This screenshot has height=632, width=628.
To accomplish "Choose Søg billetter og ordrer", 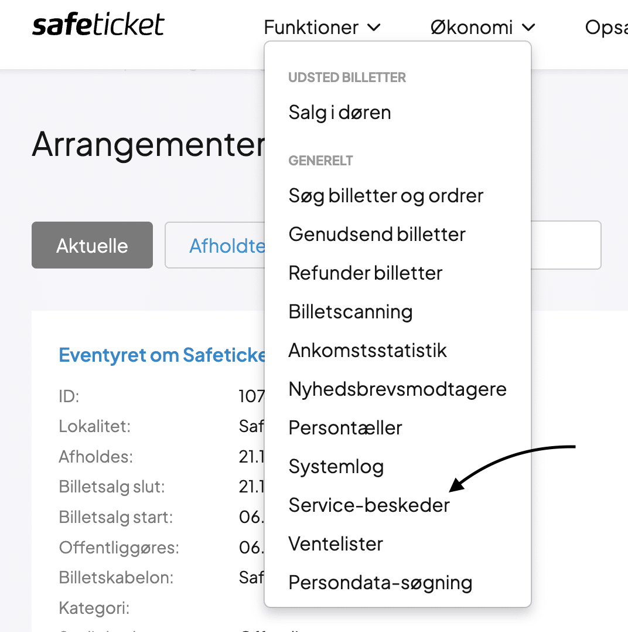I will (386, 196).
